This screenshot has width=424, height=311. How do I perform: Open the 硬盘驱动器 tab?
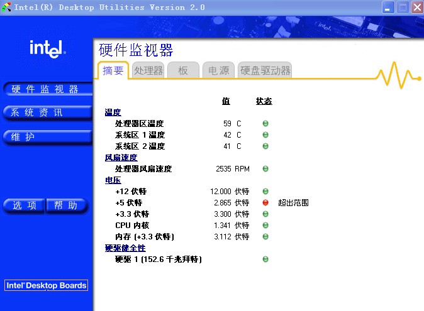coord(265,70)
